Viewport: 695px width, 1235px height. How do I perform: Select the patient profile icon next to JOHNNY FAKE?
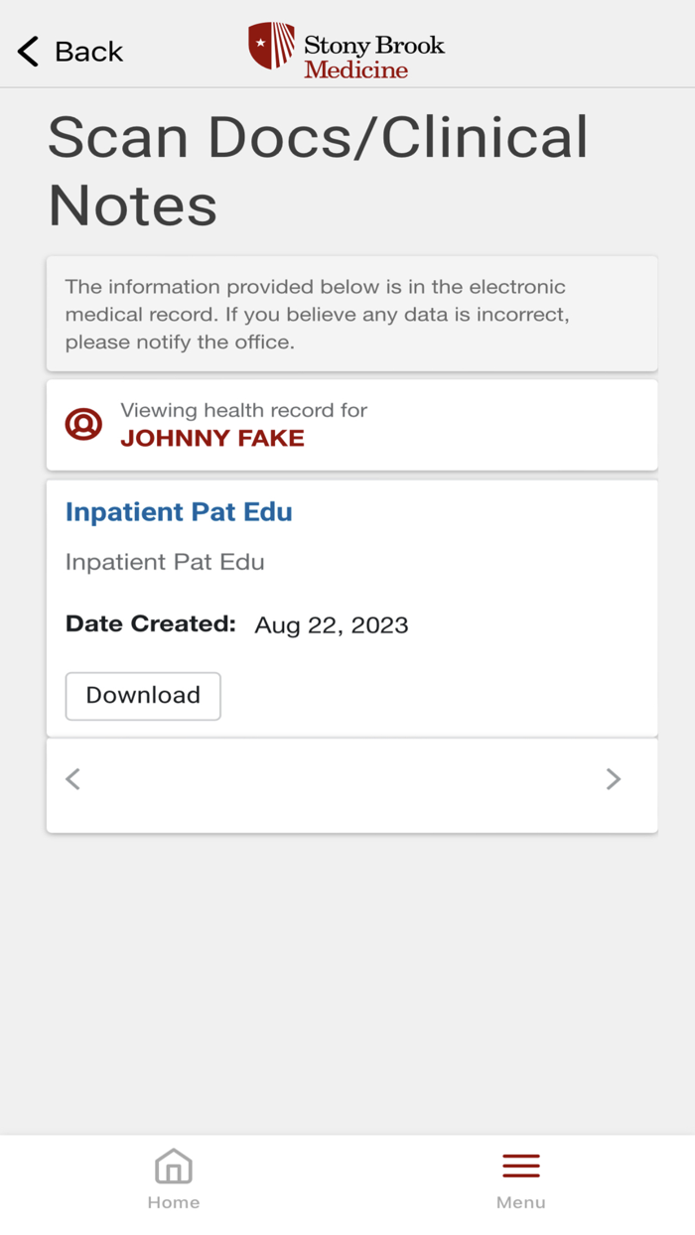83,424
